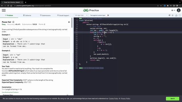Open the Privacy Policy link
Image resolution: width=182 pixels, height=102 pixels.
pyautogui.click(x=125, y=99)
